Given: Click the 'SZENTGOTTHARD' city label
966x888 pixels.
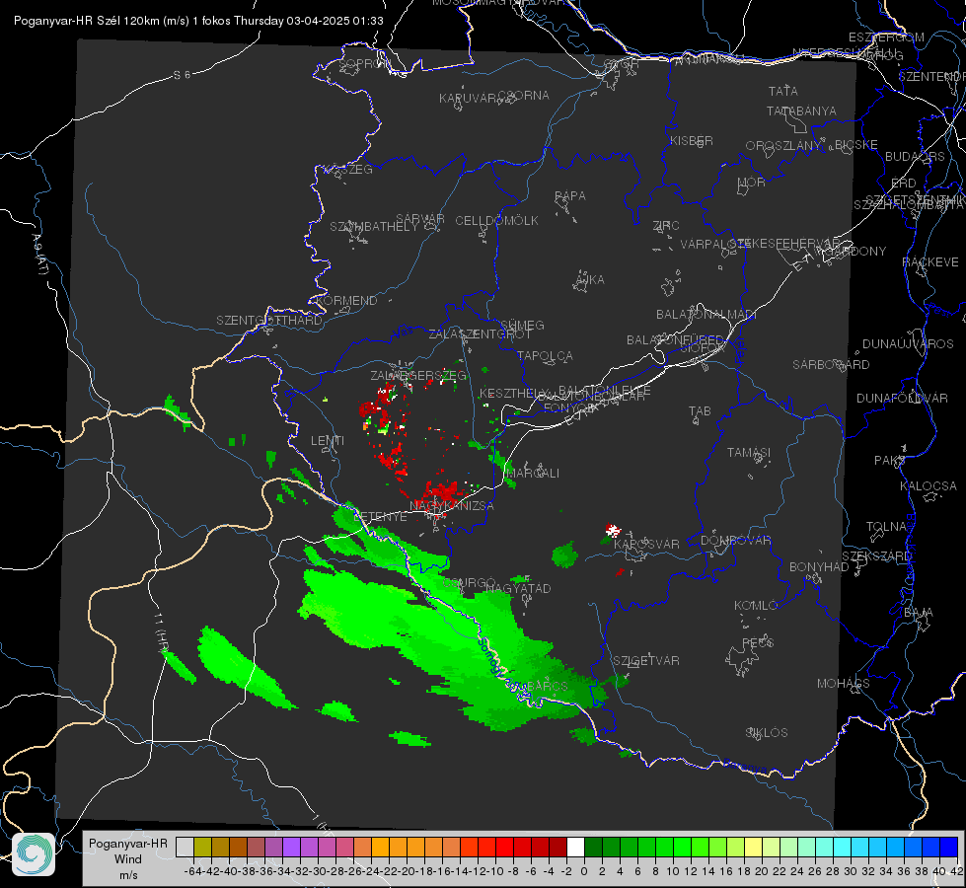Looking at the screenshot, I should (x=269, y=321).
